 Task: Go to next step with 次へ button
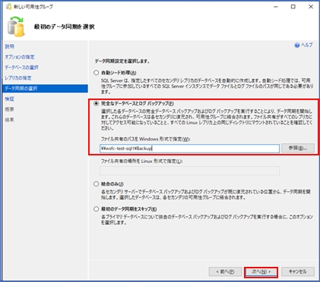pos(261,272)
